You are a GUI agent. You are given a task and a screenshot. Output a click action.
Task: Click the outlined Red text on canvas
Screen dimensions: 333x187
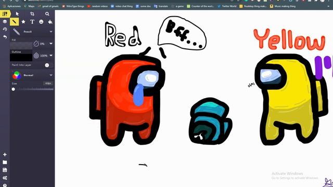tap(123, 35)
